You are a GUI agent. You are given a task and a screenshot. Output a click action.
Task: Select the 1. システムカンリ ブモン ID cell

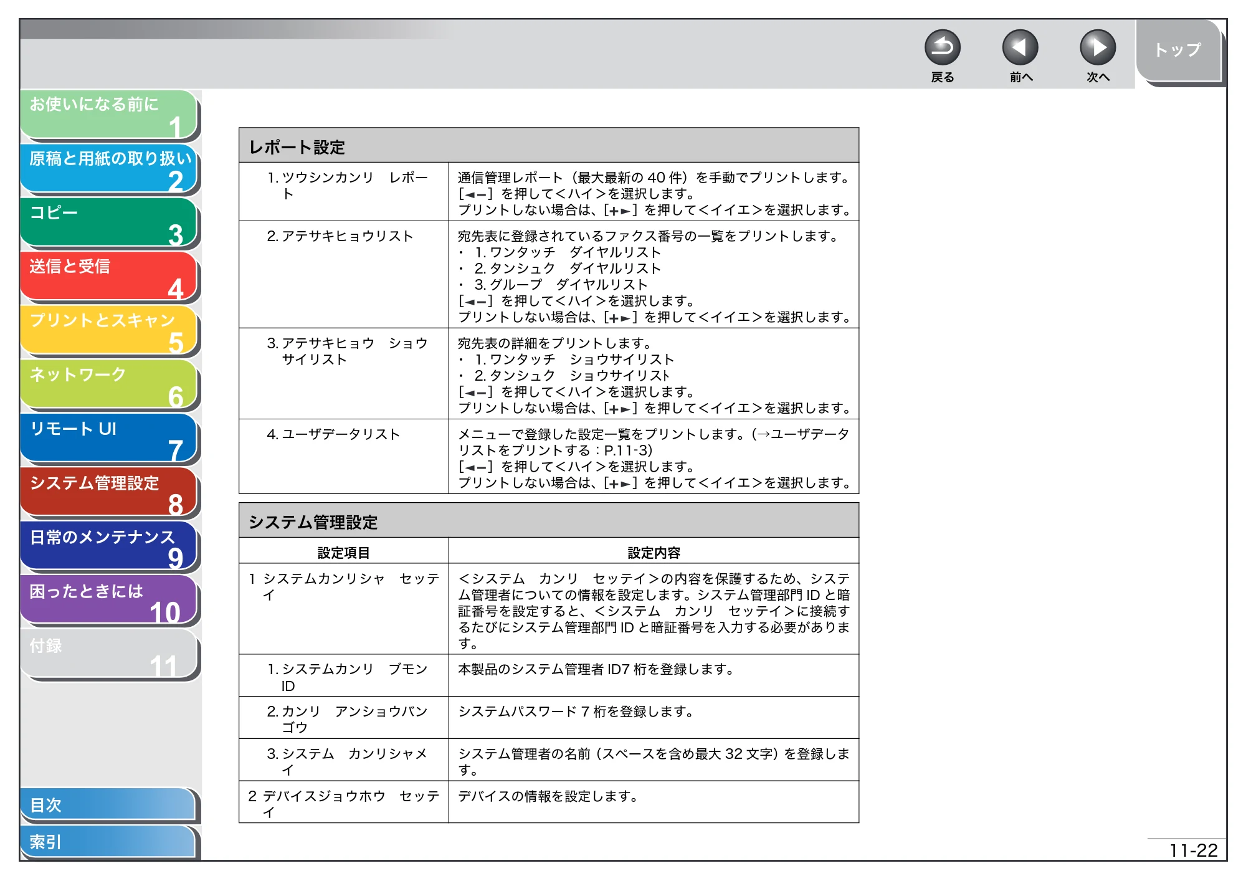click(344, 676)
